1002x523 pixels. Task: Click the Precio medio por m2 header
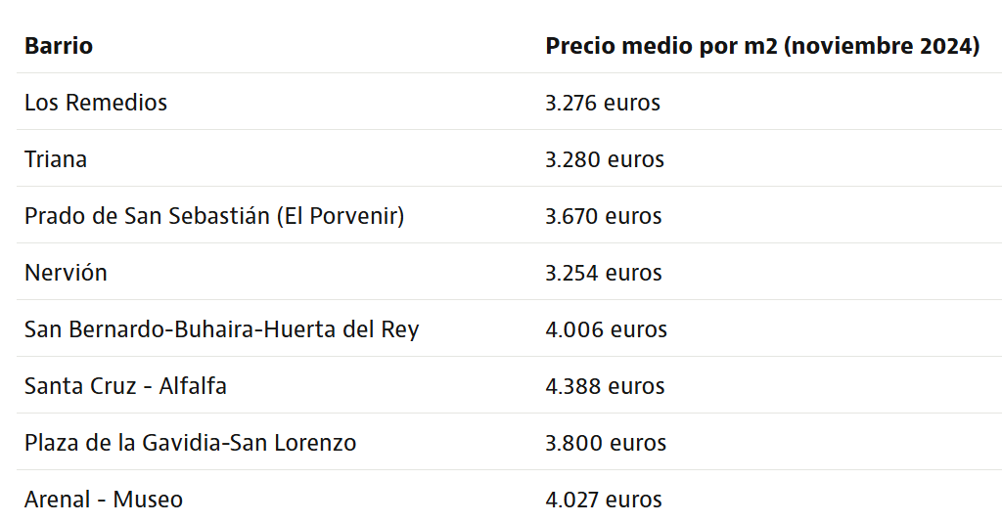pyautogui.click(x=663, y=46)
